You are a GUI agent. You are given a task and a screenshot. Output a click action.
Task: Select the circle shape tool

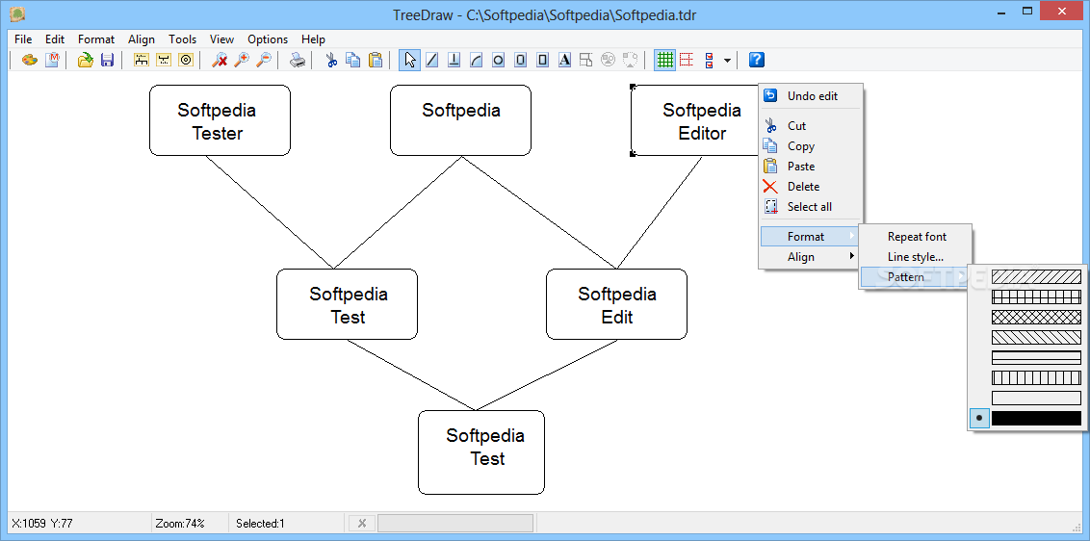(x=499, y=60)
